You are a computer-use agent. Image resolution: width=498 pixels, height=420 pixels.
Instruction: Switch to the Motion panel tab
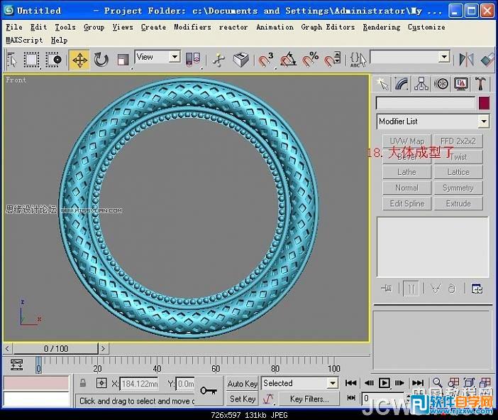click(x=441, y=85)
